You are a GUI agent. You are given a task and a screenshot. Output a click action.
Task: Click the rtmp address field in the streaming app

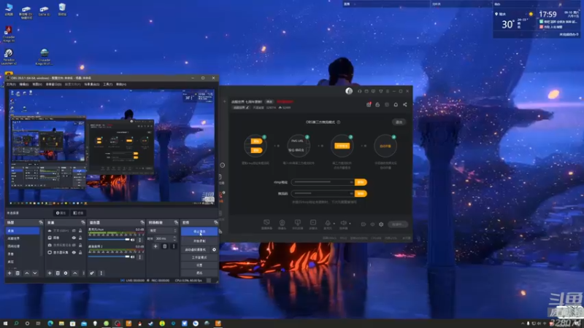[323, 182]
